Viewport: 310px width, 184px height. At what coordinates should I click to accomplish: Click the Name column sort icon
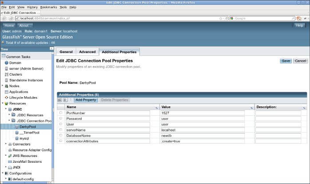(x=156, y=108)
